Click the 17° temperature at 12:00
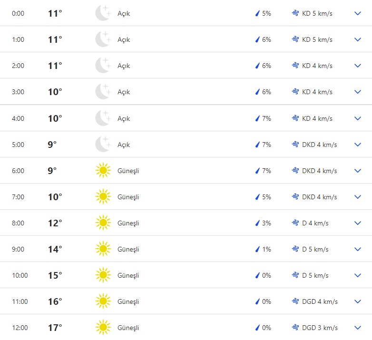Screen dimensions: 372x340 (55, 328)
